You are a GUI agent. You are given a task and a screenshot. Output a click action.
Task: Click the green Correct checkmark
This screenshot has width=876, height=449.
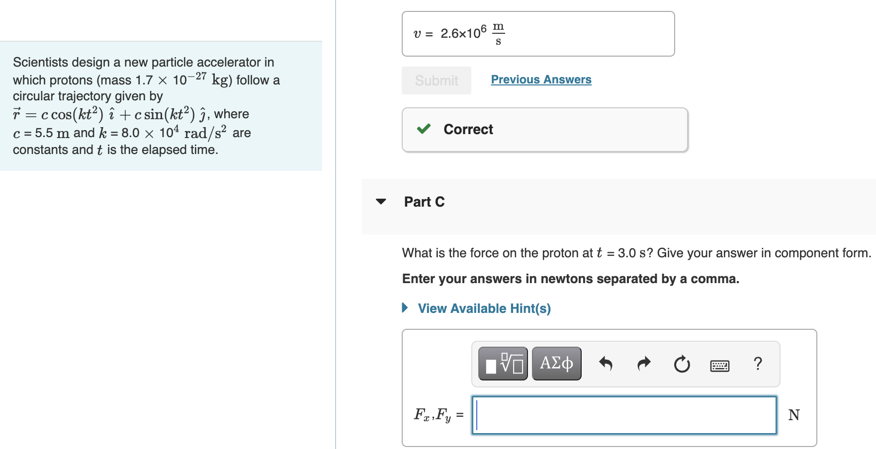click(424, 129)
